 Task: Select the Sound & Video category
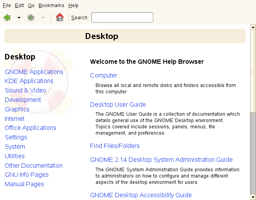25,90
